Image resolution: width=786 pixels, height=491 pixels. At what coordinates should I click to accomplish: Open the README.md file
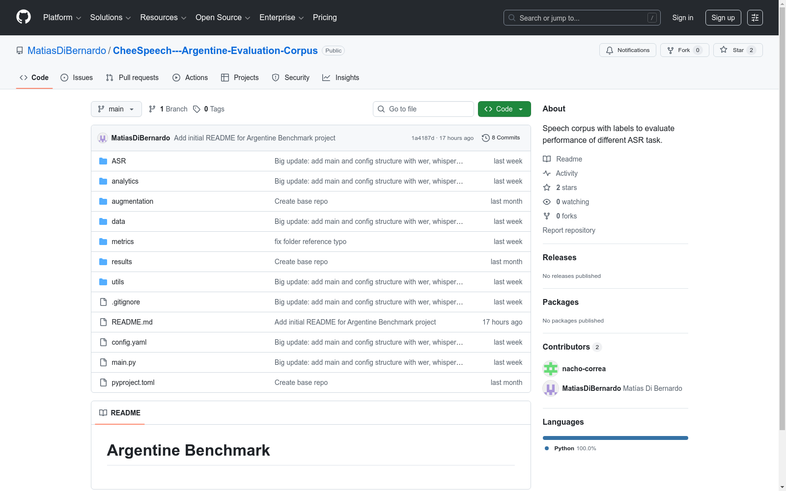tap(132, 322)
